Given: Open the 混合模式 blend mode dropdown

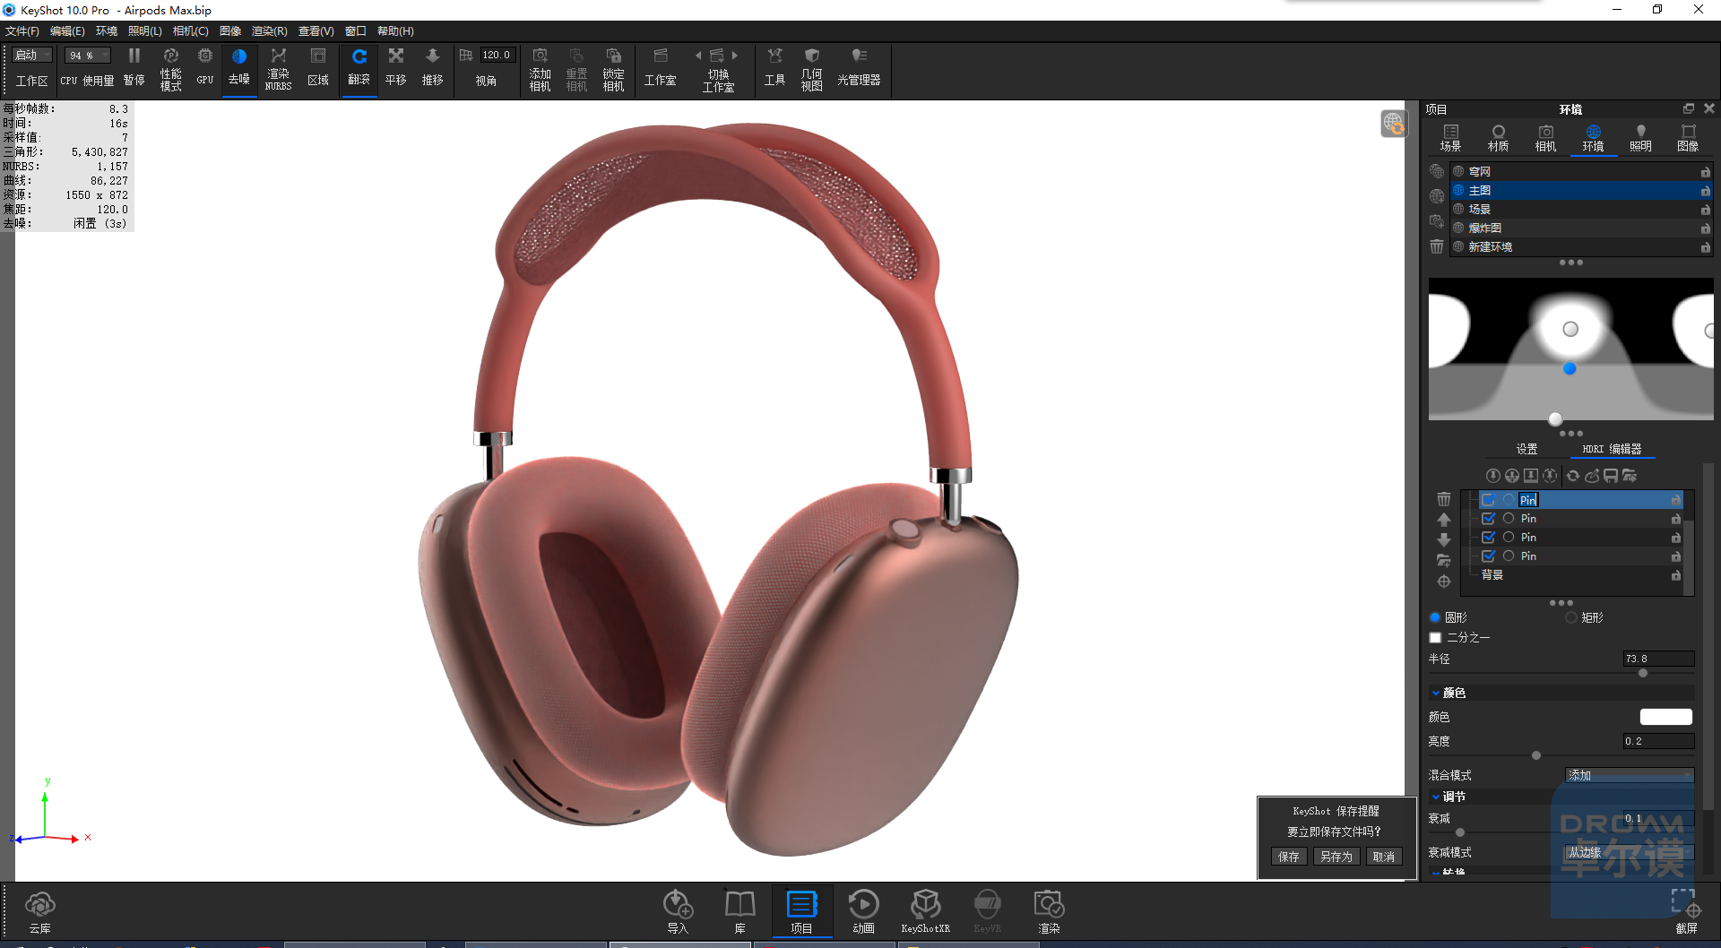Looking at the screenshot, I should coord(1630,775).
